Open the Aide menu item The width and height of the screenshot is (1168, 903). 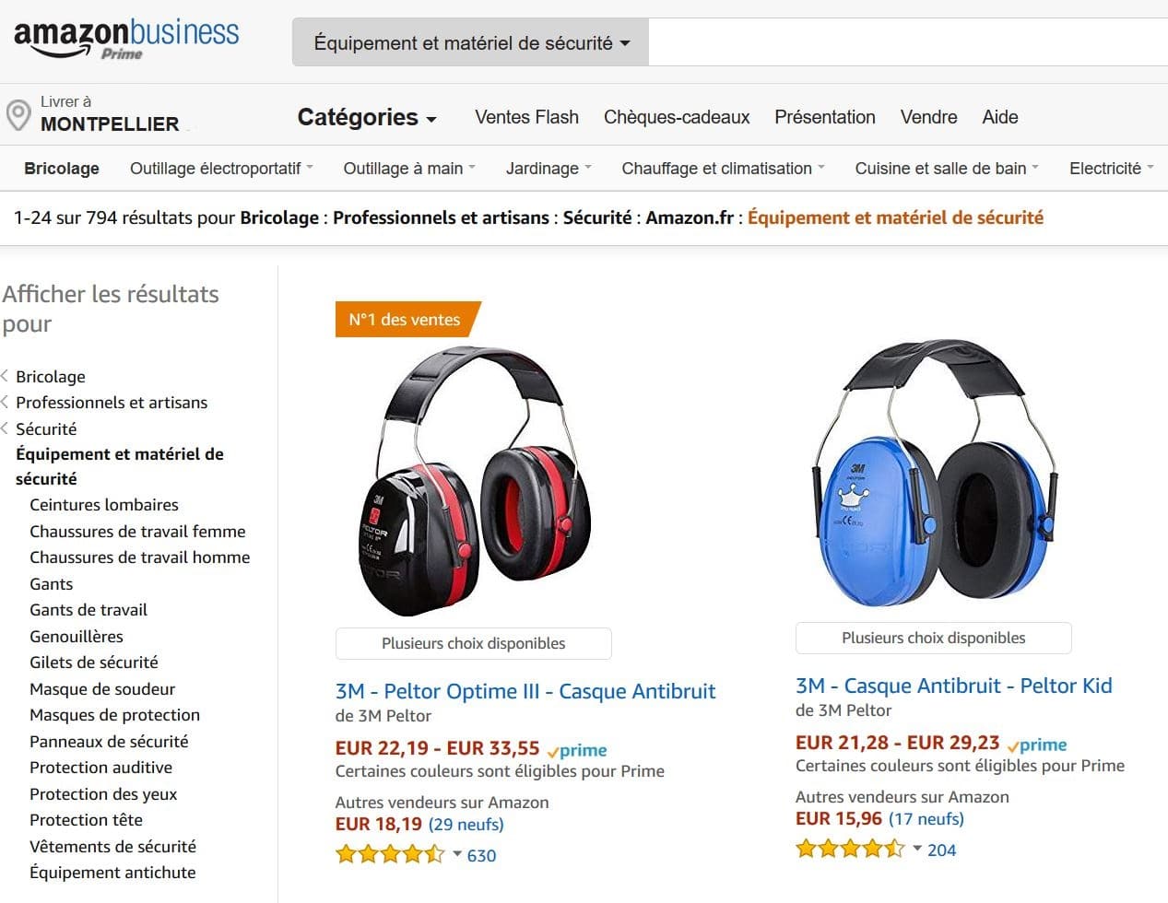click(x=1000, y=117)
